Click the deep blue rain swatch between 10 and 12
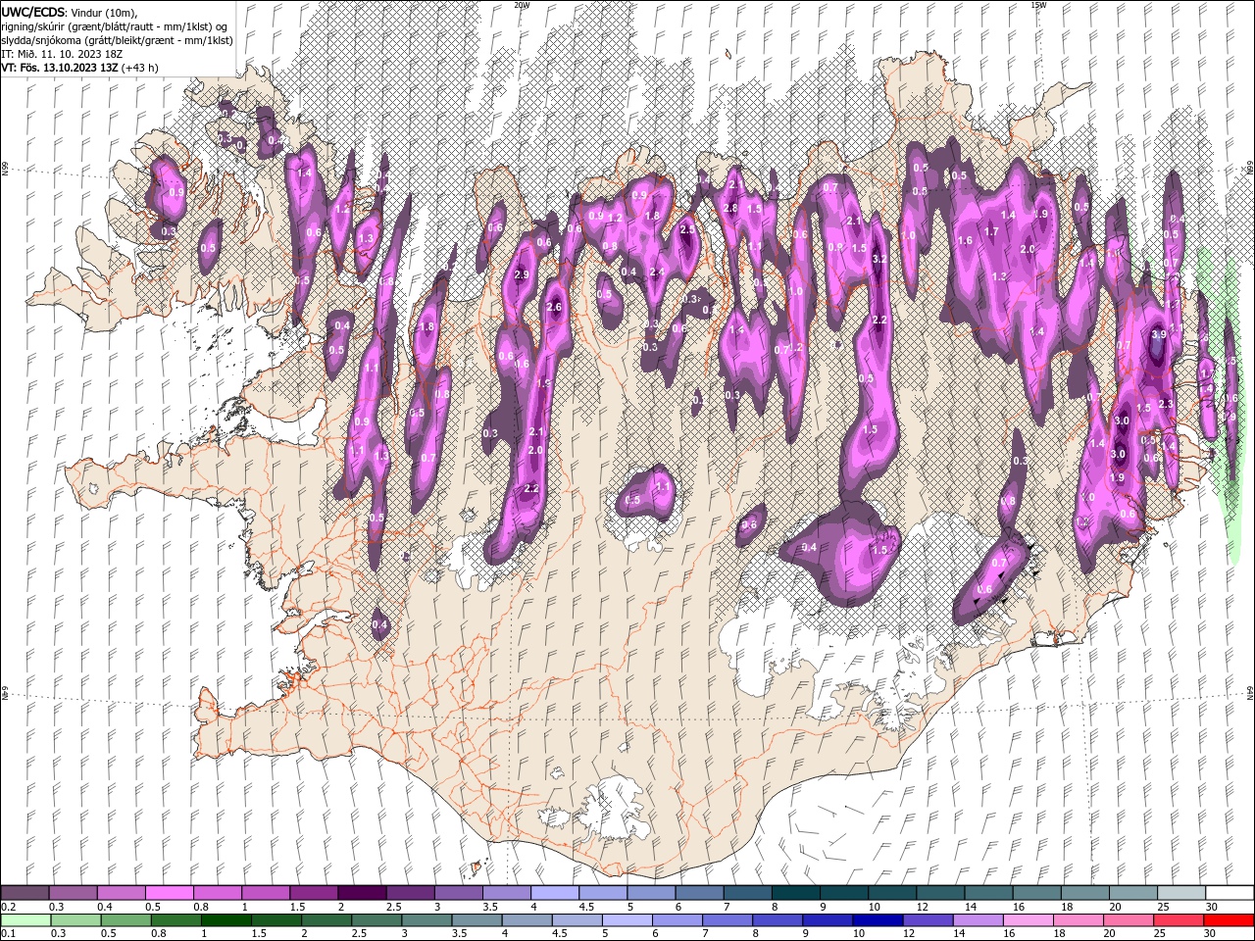Screen dimensions: 1255x941 [877, 920]
